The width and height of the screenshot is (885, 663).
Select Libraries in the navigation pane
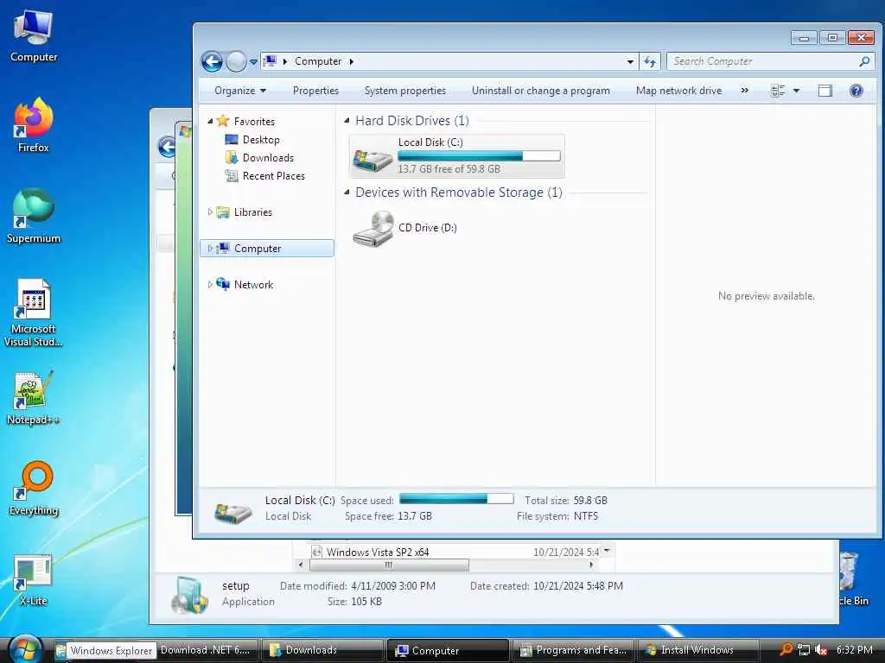[x=253, y=212]
